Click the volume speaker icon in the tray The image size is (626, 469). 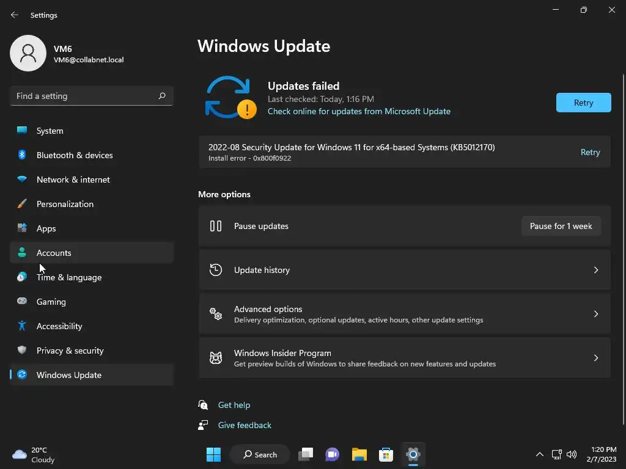coord(572,454)
